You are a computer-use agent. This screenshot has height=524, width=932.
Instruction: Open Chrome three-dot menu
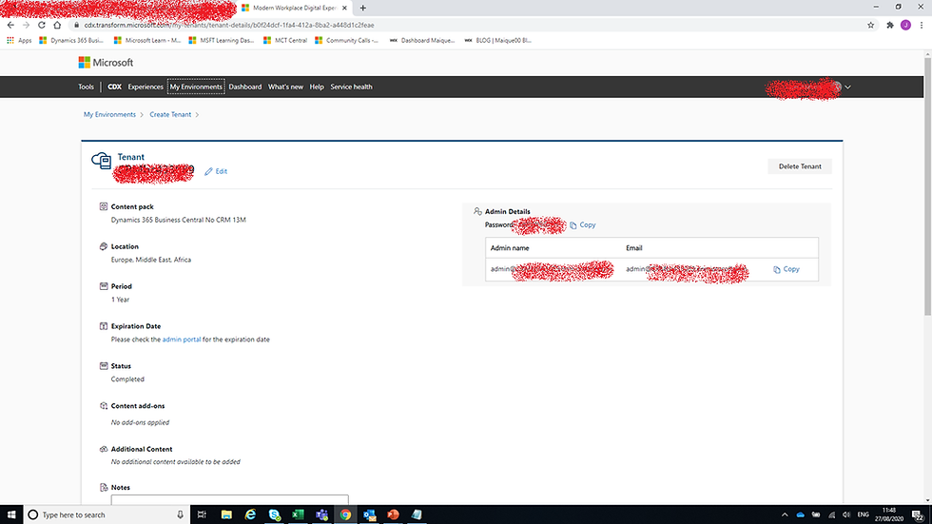922,25
